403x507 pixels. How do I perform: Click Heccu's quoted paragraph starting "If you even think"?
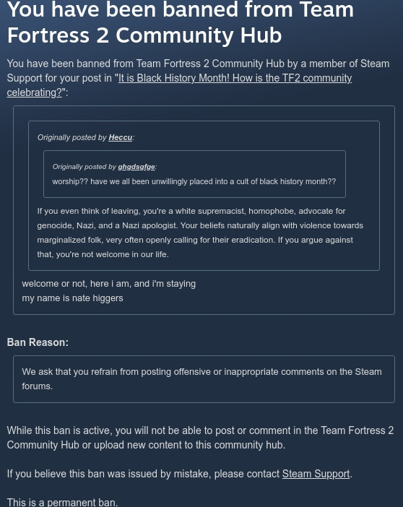[x=200, y=233]
